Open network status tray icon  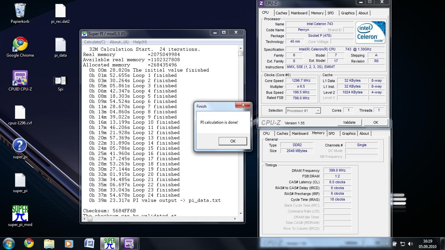click(403, 243)
